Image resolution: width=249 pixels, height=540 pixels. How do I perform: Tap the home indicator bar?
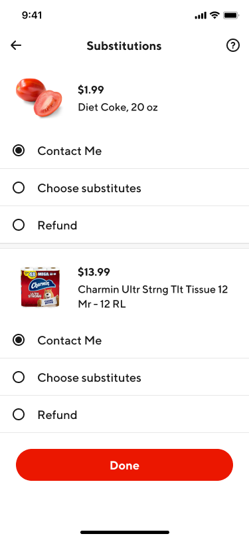tap(125, 532)
